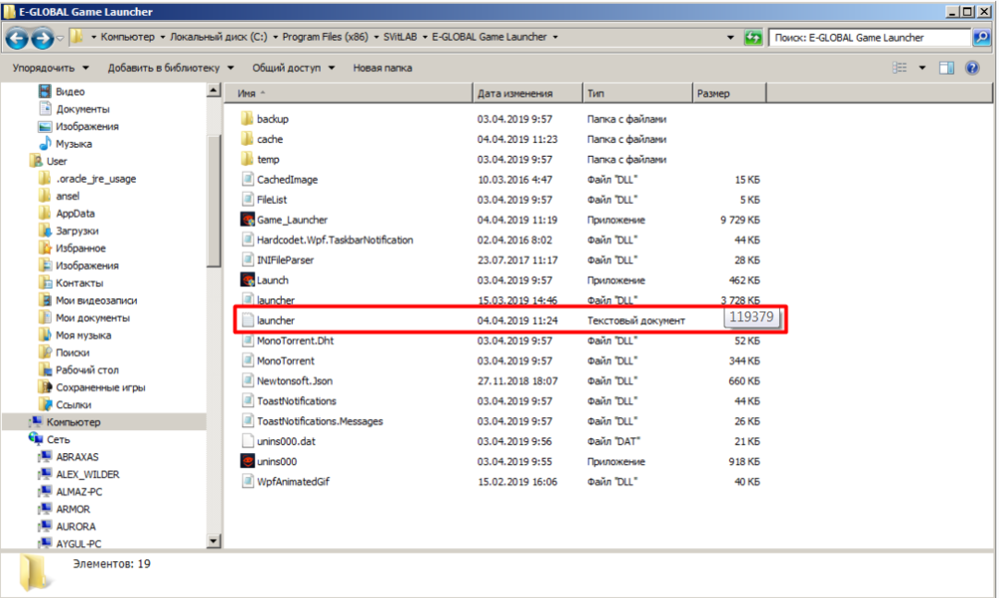Image resolution: width=999 pixels, height=598 pixels.
Task: Click the Новая папка button
Action: coord(383,68)
